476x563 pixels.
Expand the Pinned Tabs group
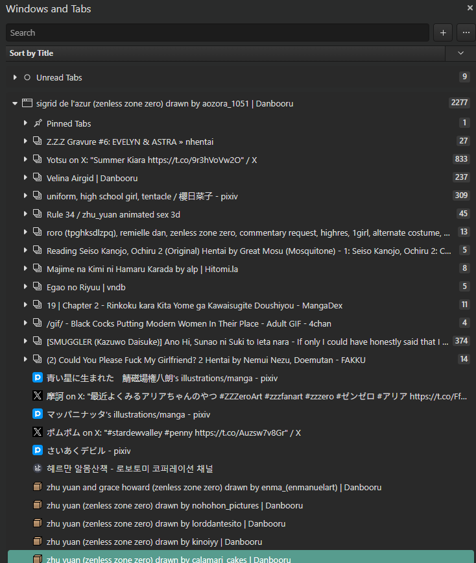[25, 123]
